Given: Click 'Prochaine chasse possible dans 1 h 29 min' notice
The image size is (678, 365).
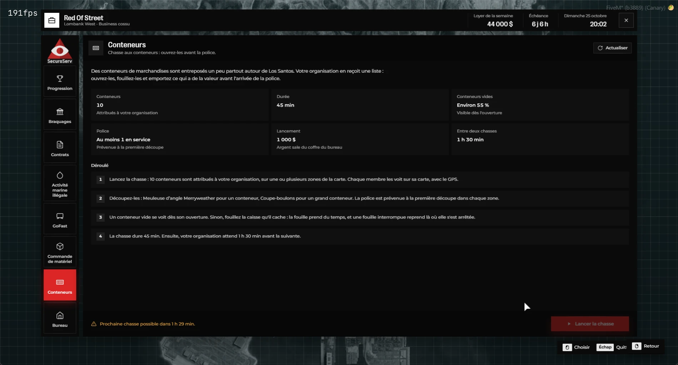Looking at the screenshot, I should point(147,324).
